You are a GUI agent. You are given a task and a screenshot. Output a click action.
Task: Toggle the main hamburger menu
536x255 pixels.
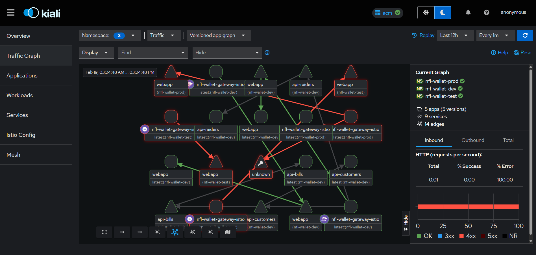(11, 12)
